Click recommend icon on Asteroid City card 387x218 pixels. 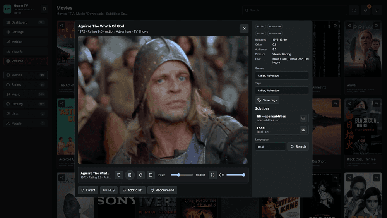62,104
